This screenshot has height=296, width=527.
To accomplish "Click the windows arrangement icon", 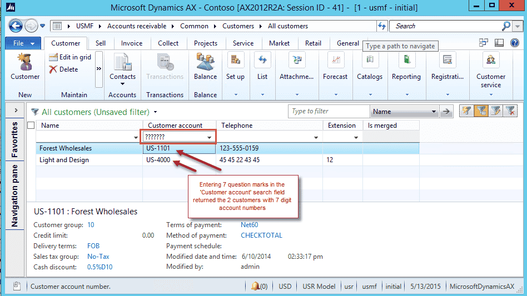I will pyautogui.click(x=483, y=43).
